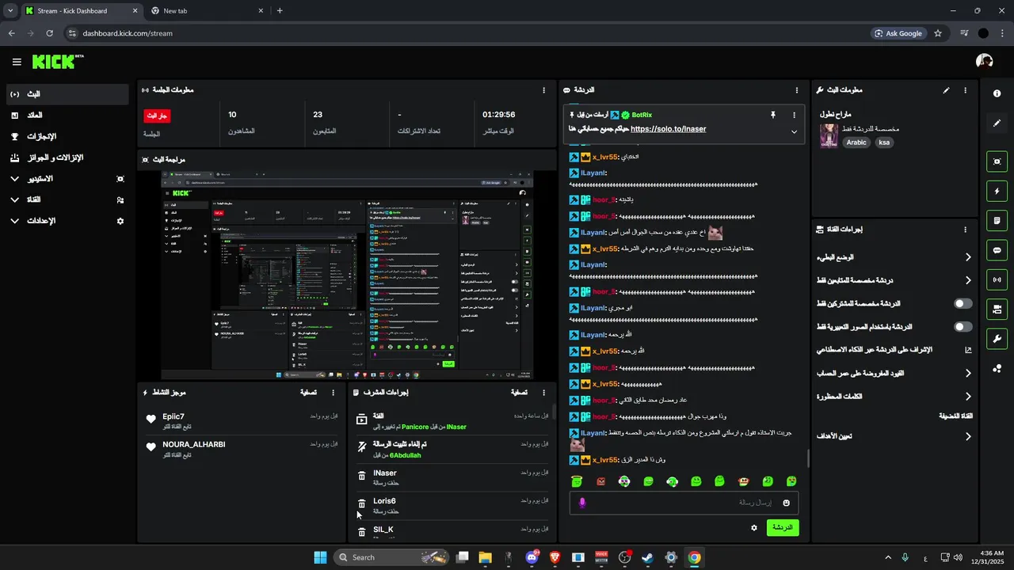Viewport: 1014px width, 570px height.
Task: Toggle the stream preview widget in the right toolbar
Action: pos(997,161)
